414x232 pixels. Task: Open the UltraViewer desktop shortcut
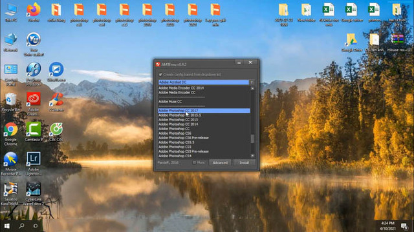coord(56,72)
